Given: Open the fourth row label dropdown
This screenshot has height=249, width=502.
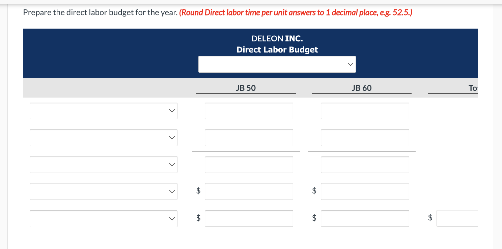Looking at the screenshot, I should coord(103,191).
